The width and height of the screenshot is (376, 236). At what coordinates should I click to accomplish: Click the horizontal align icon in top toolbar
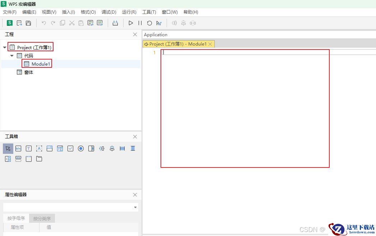coord(174,23)
